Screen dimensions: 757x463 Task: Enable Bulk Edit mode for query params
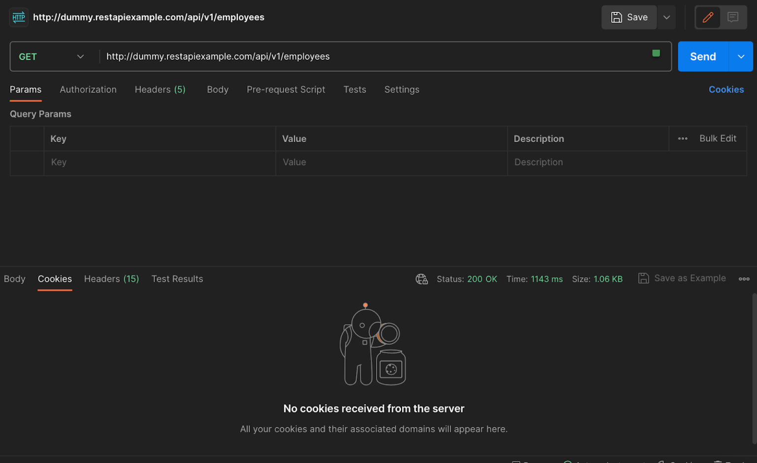click(x=718, y=139)
